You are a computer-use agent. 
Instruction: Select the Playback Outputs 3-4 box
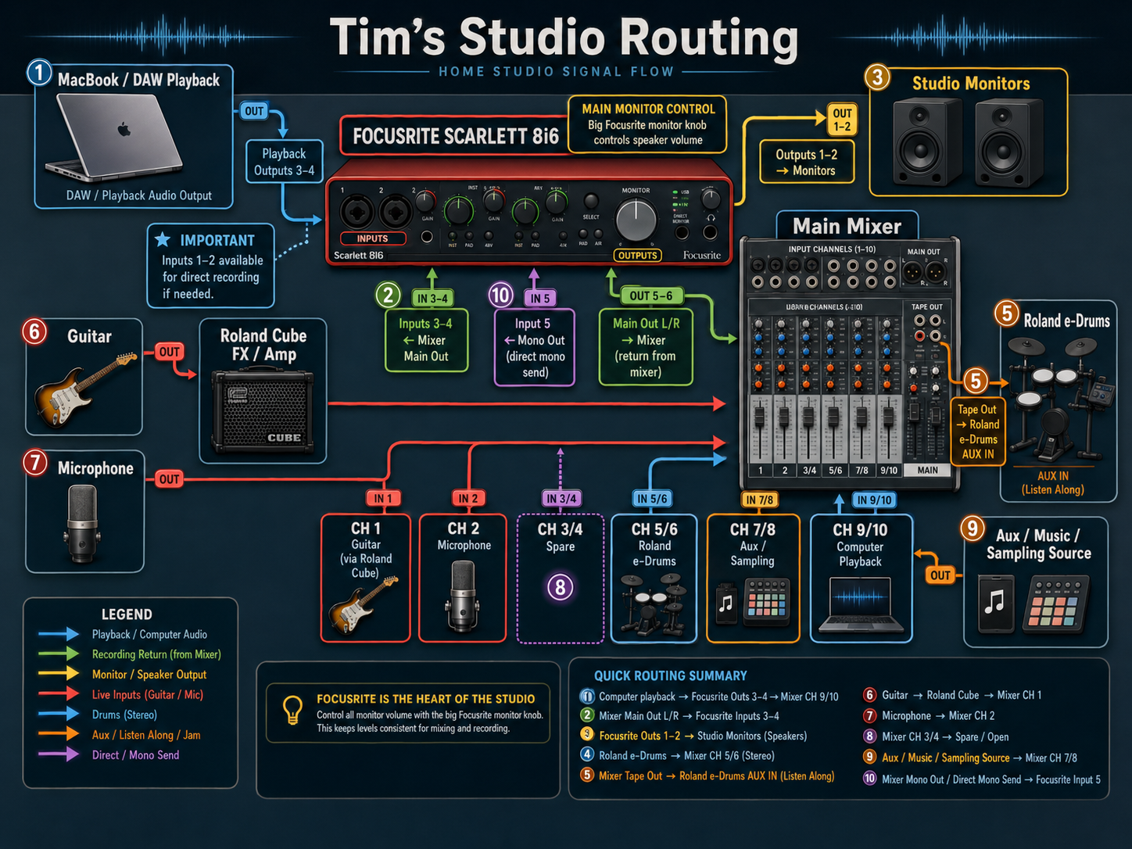(x=285, y=162)
